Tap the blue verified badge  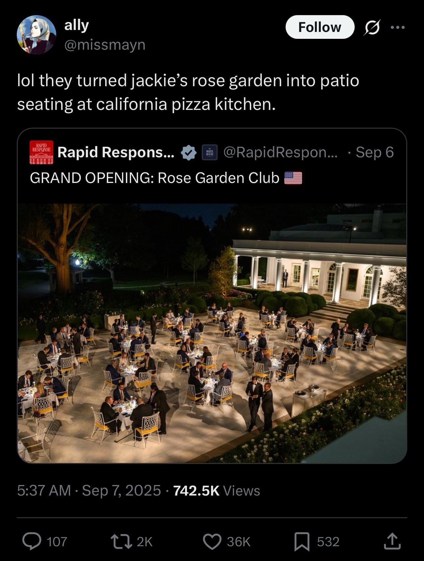pyautogui.click(x=189, y=153)
